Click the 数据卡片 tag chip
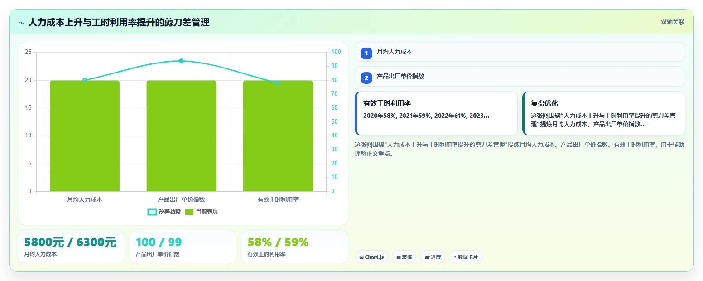703x281 pixels. click(466, 257)
